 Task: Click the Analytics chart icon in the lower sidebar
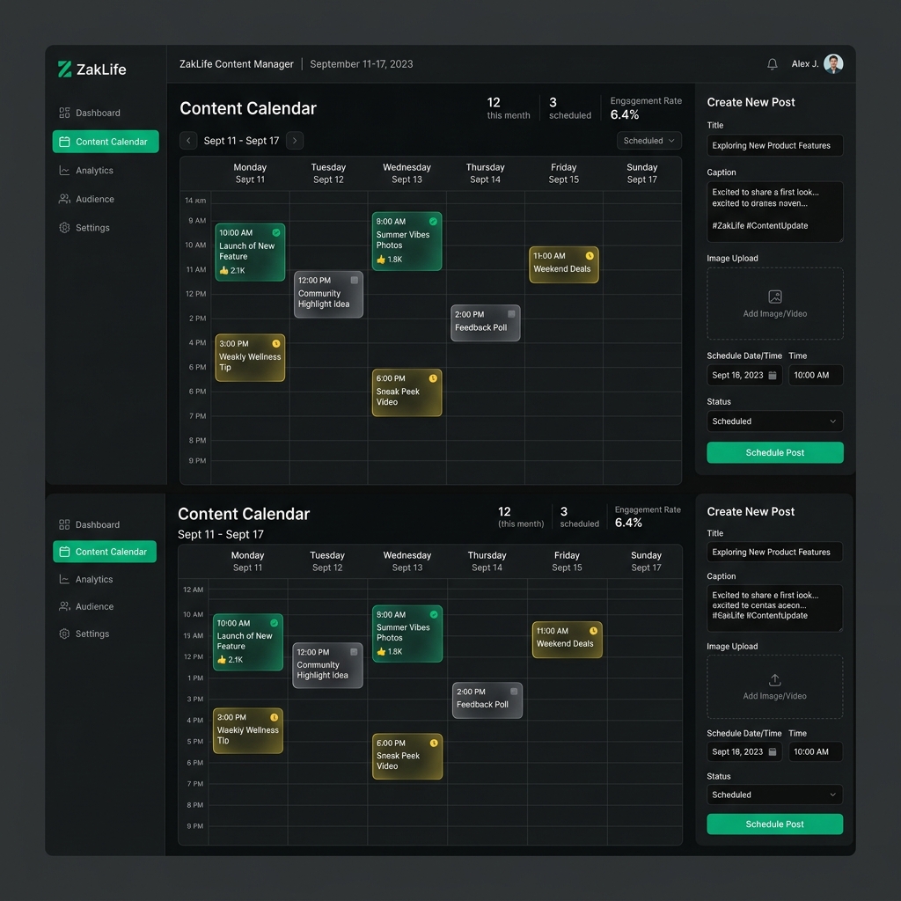(64, 579)
